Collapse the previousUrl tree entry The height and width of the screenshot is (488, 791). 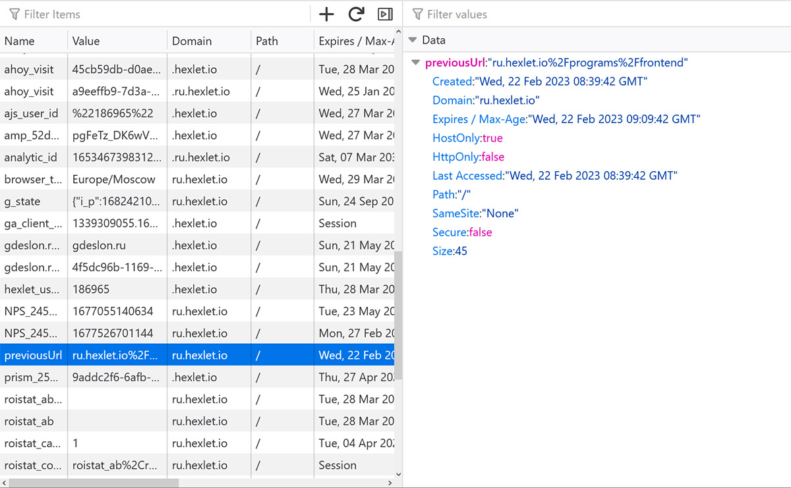click(x=415, y=62)
